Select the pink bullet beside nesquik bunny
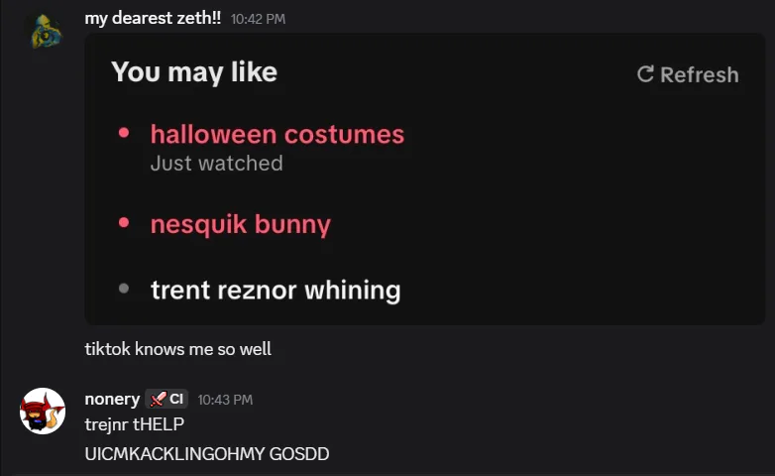The height and width of the screenshot is (476, 775). pos(124,223)
